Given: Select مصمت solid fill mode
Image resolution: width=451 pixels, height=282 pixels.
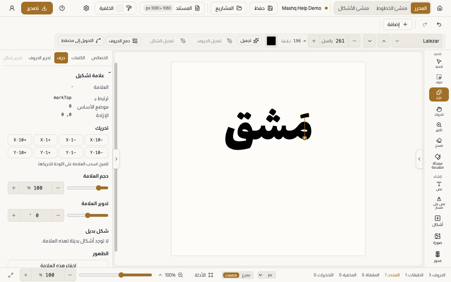Looking at the screenshot, I should (x=231, y=275).
